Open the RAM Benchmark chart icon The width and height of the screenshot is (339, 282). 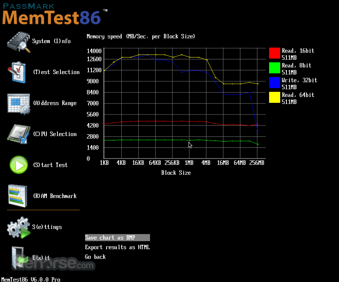pyautogui.click(x=18, y=196)
